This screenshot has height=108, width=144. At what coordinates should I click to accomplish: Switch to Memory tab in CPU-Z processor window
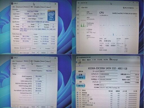tap(26, 7)
